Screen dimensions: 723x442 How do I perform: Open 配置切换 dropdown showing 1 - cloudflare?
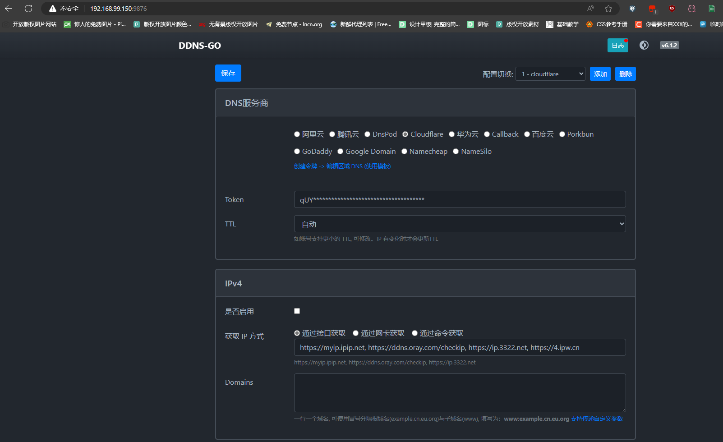pyautogui.click(x=550, y=74)
